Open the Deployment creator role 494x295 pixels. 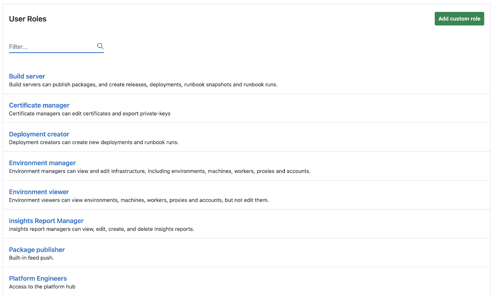[39, 134]
